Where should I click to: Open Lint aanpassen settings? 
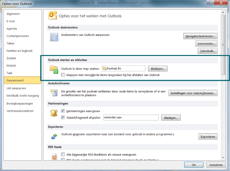click(x=23, y=88)
